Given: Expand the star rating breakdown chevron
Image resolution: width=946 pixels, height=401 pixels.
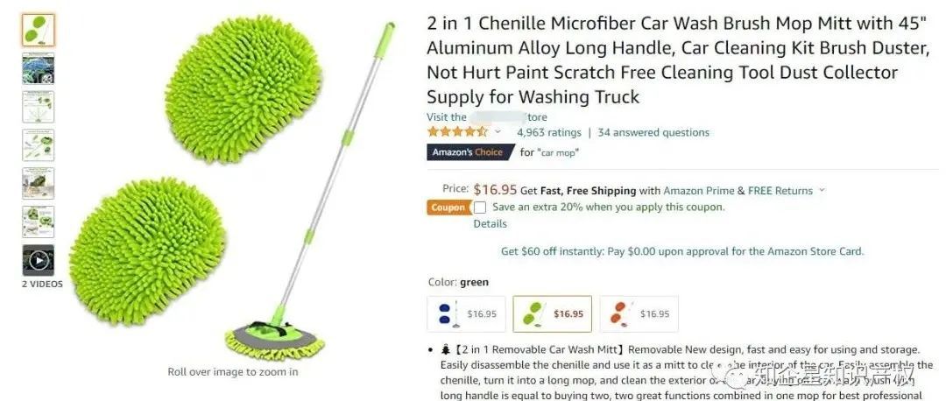Looking at the screenshot, I should (498, 132).
